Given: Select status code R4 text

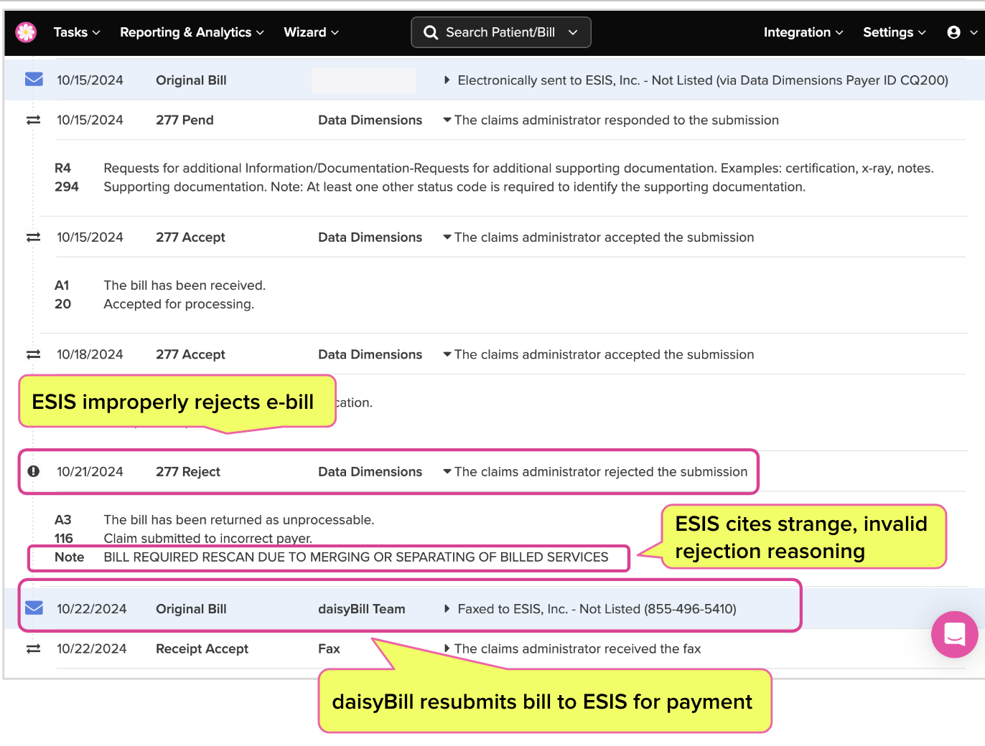Looking at the screenshot, I should [63, 168].
